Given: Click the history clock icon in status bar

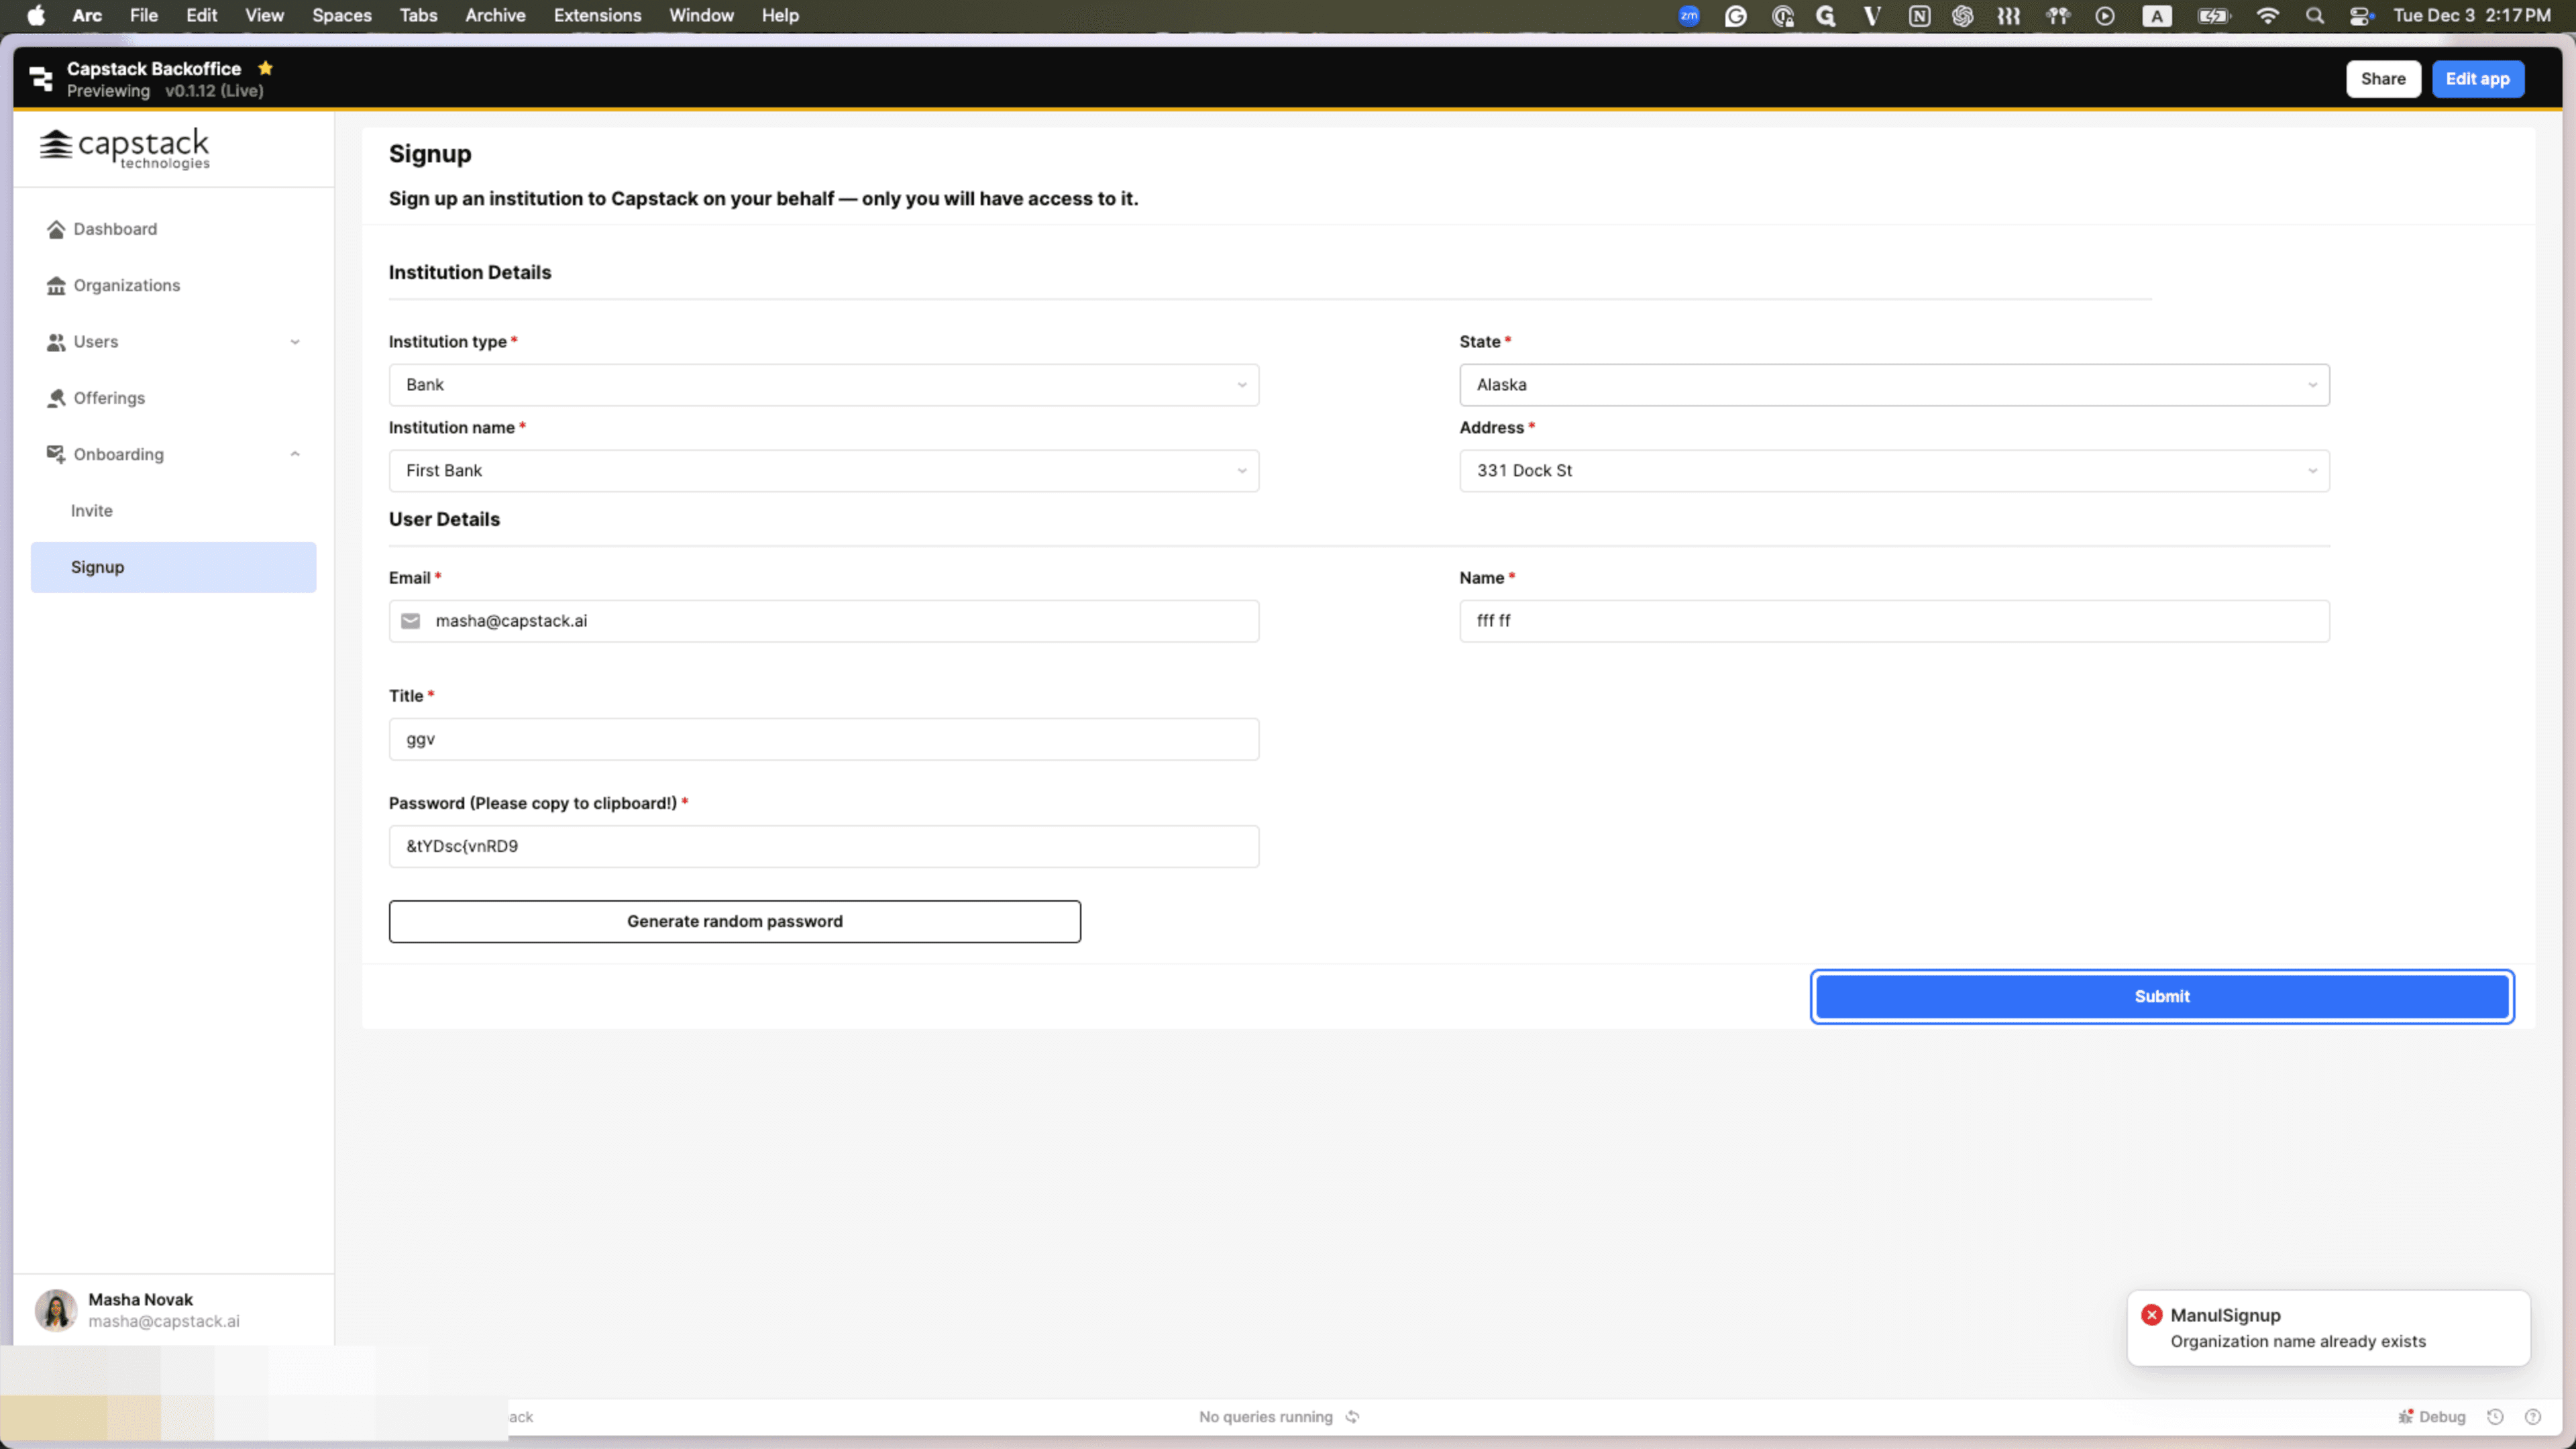Looking at the screenshot, I should click(x=2495, y=1416).
